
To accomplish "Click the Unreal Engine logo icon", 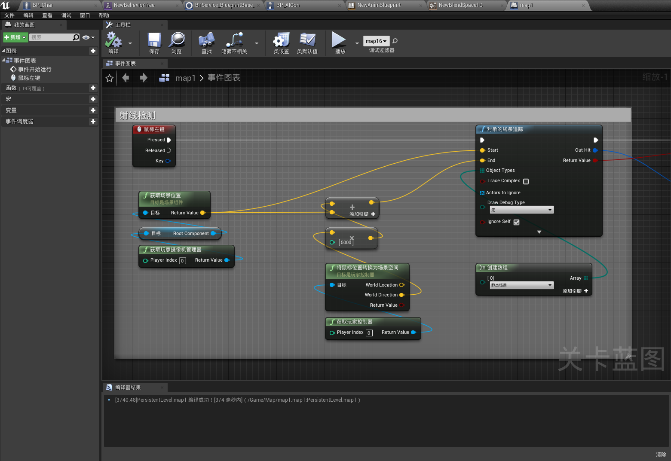I will coord(6,5).
